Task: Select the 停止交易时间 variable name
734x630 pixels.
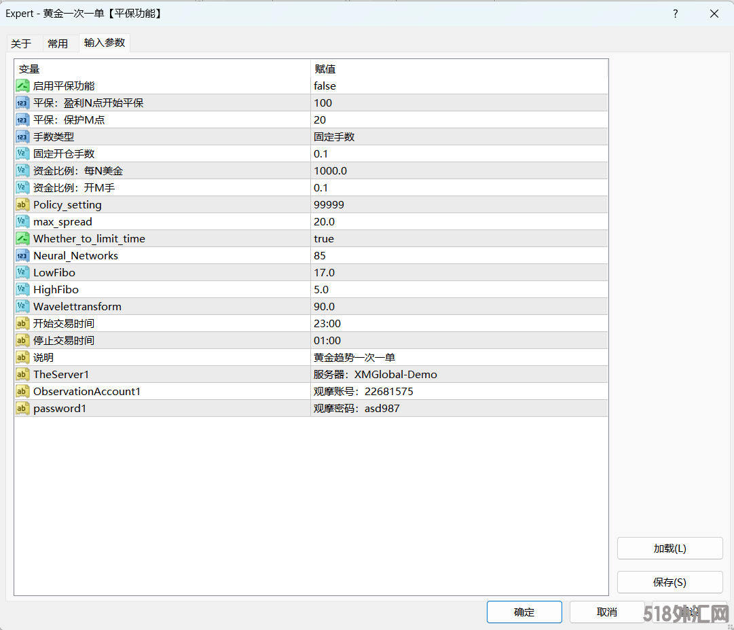Action: click(64, 340)
